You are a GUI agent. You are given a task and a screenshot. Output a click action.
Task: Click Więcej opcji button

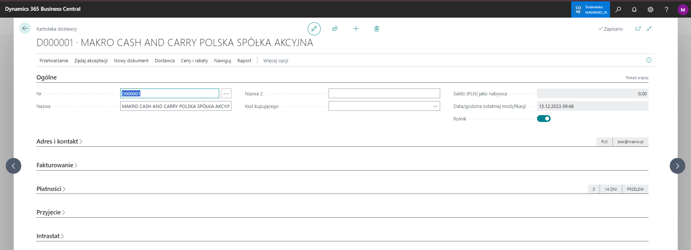pos(275,60)
